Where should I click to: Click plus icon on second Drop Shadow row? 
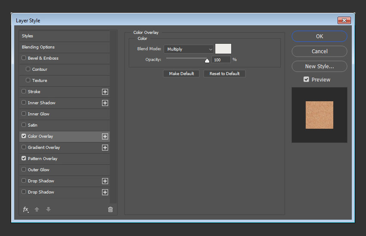tap(105, 192)
